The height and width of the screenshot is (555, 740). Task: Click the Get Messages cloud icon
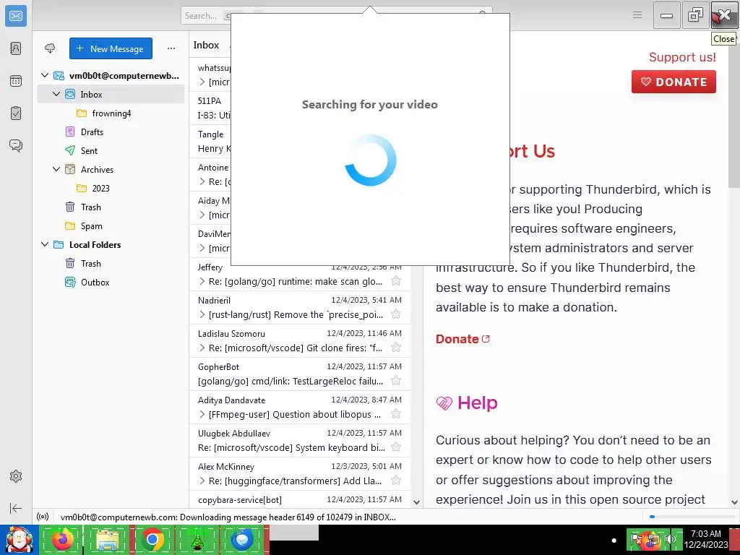click(x=50, y=48)
